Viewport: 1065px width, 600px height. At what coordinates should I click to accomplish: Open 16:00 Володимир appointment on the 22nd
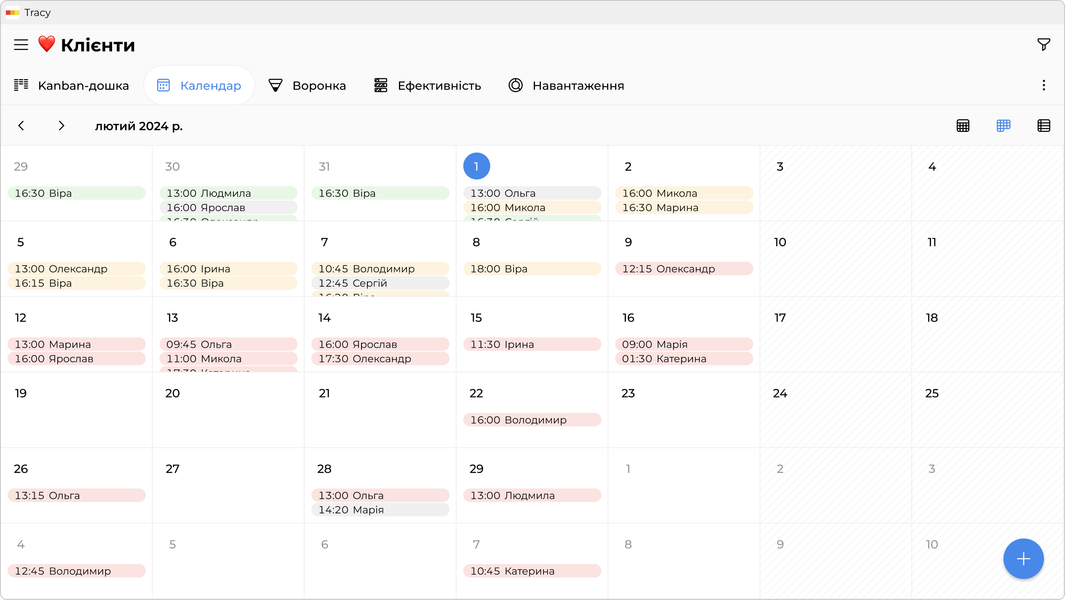(x=532, y=420)
